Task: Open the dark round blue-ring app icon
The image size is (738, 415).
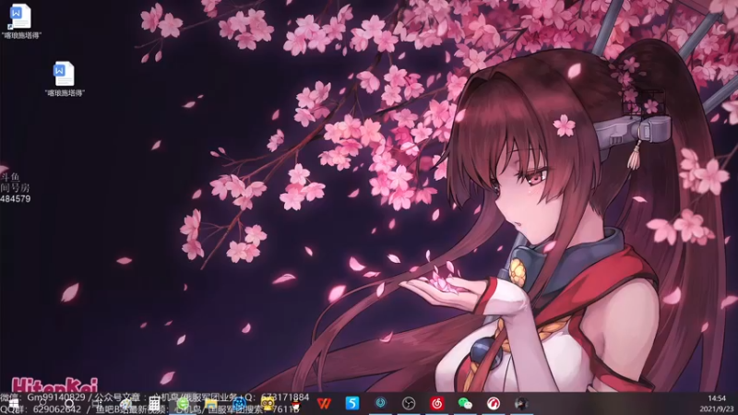Action: tap(380, 403)
